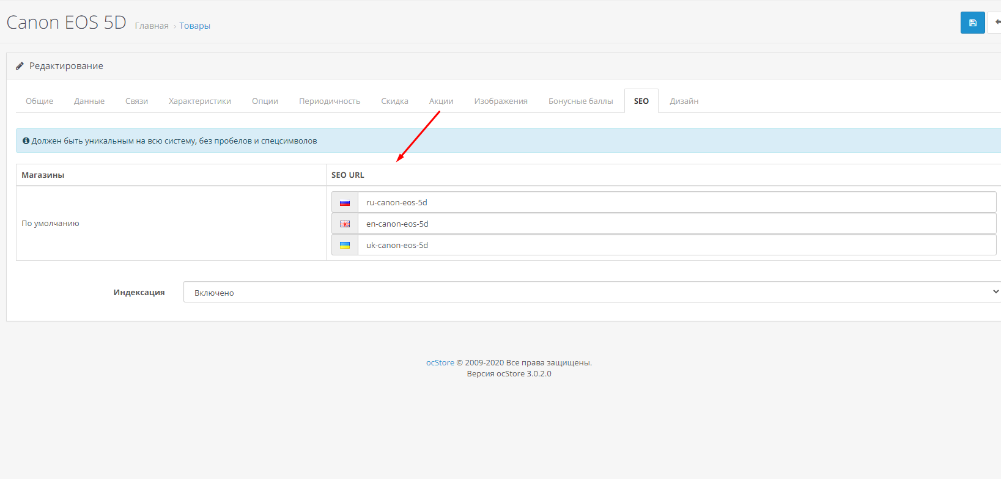
Task: Open the Индексация dropdown
Action: (592, 292)
